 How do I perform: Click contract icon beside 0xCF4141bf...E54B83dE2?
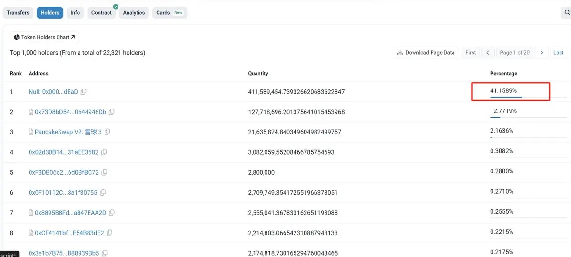31,233
